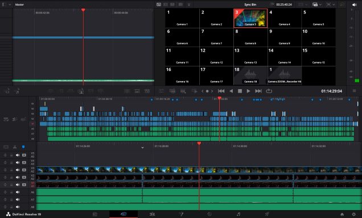Select Camera 18 audio angle

tap(250, 76)
